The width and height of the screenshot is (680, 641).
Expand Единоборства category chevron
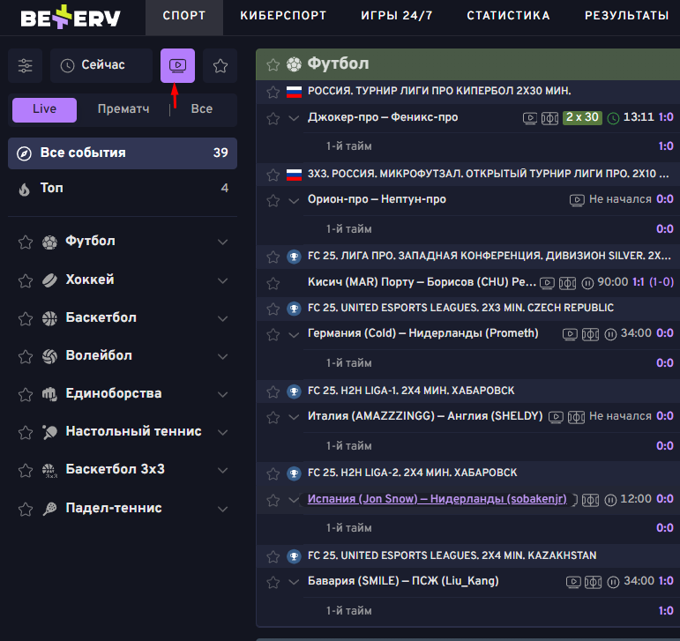point(222,394)
